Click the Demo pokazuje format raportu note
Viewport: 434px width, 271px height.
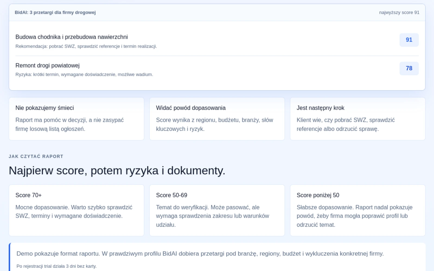pyautogui.click(x=200, y=254)
